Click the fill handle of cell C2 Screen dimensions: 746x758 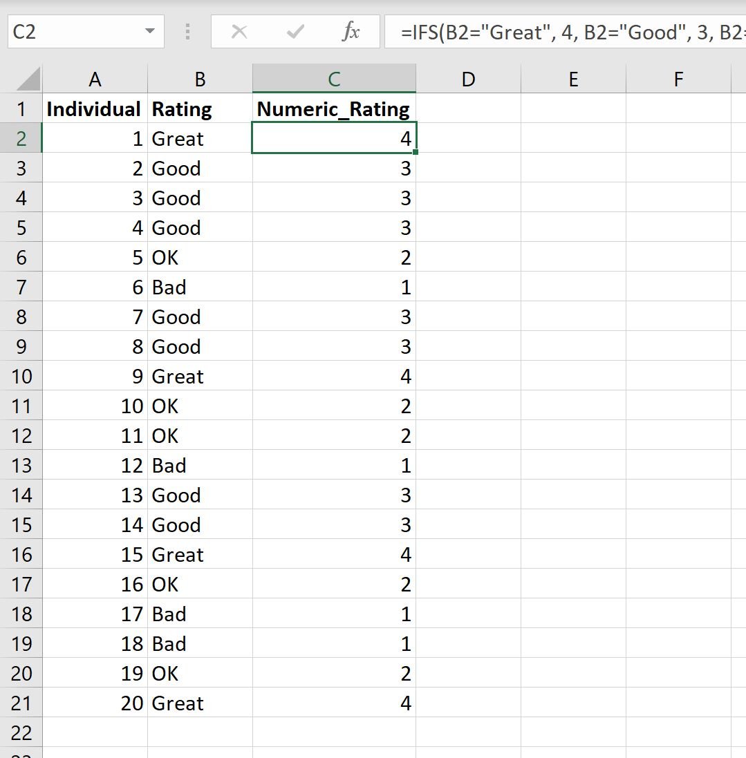pyautogui.click(x=416, y=152)
